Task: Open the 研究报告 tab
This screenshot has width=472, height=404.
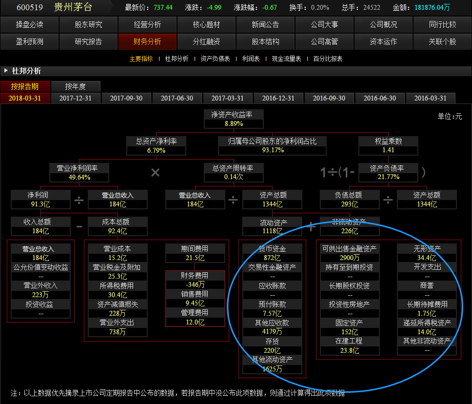Action: pyautogui.click(x=89, y=41)
